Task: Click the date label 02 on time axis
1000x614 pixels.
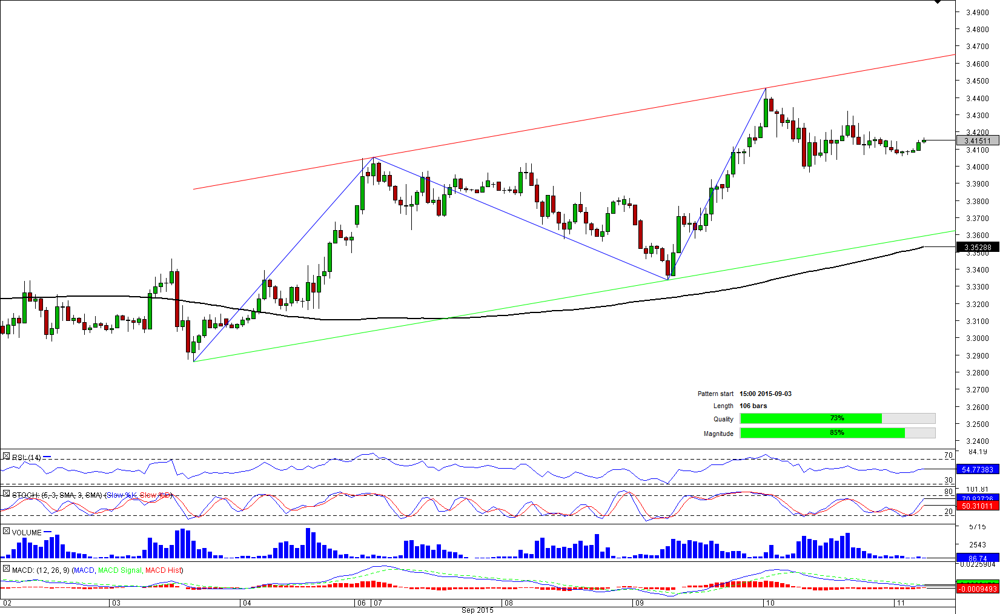Action: coord(7,603)
